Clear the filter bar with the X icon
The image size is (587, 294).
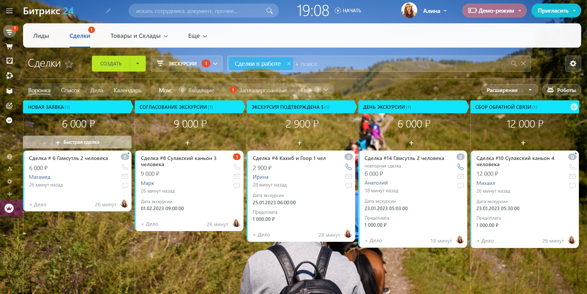tap(523, 63)
